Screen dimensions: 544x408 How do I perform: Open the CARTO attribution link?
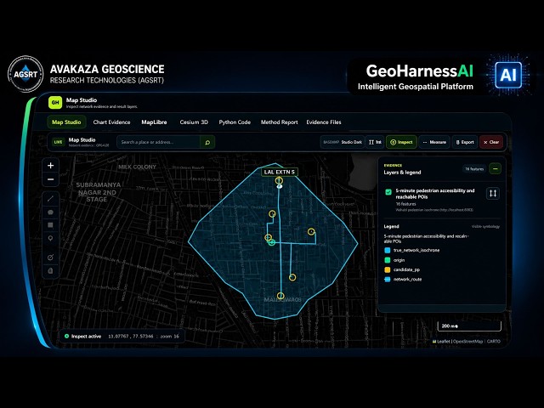point(493,342)
